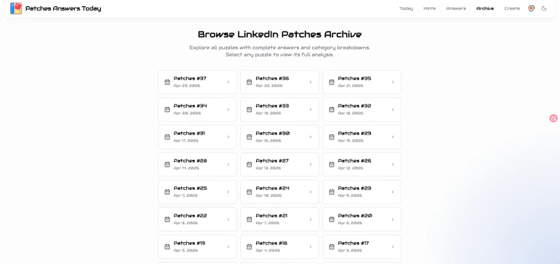Click chevron arrow on Patches #32 card
This screenshot has height=264, width=560.
click(x=393, y=110)
